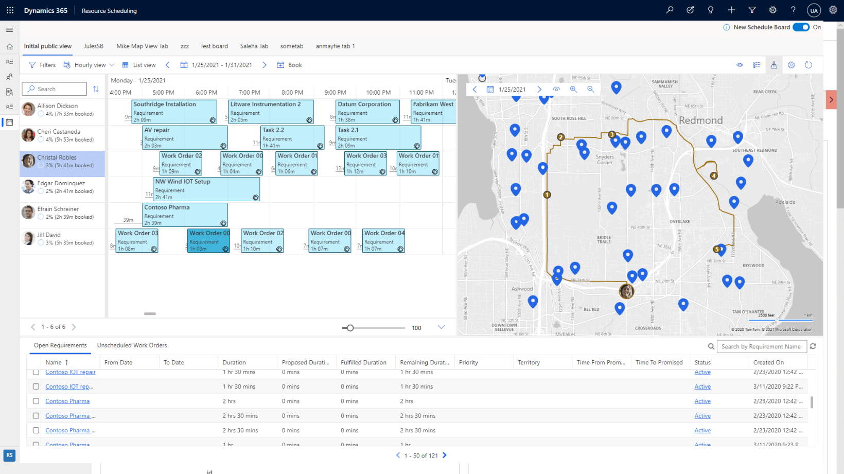Open the zoom percentage dropdown chevron
Image resolution: width=844 pixels, height=474 pixels.
point(441,327)
